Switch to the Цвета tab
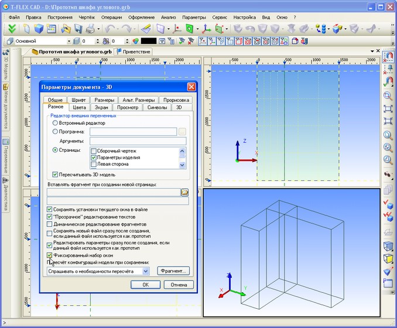This screenshot has height=328, width=397. 79,107
